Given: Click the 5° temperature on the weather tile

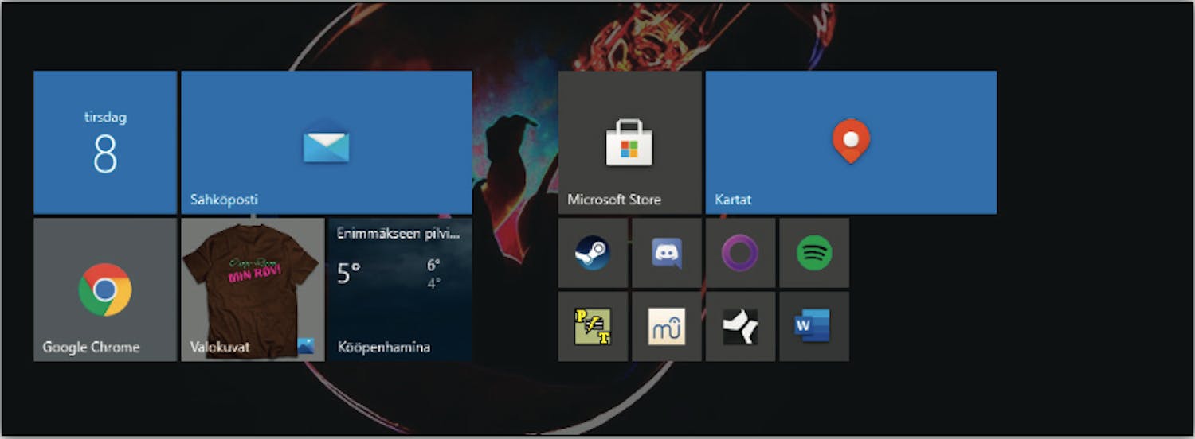Looking at the screenshot, I should [x=349, y=274].
